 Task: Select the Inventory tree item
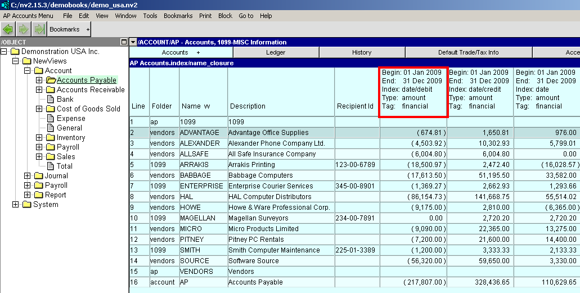pyautogui.click(x=71, y=137)
